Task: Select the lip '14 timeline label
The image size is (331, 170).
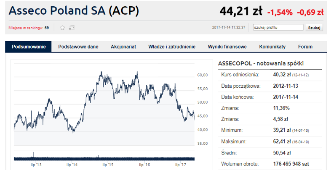Action: pyautogui.click(x=72, y=165)
